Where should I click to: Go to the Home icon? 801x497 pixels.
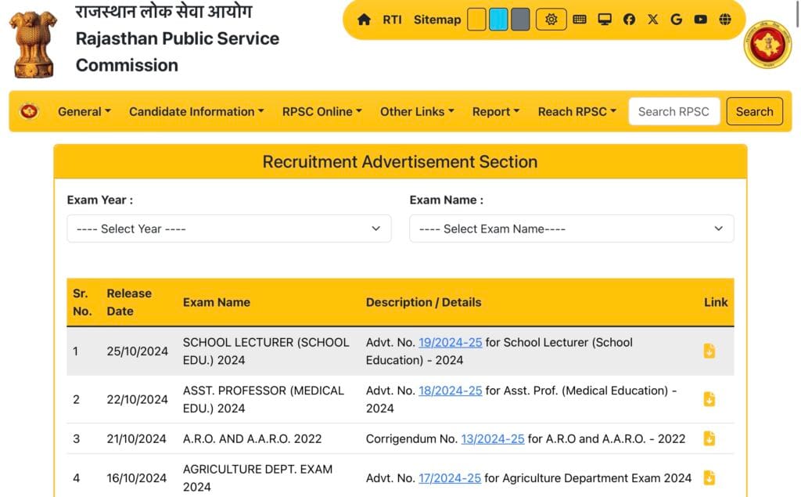click(364, 20)
